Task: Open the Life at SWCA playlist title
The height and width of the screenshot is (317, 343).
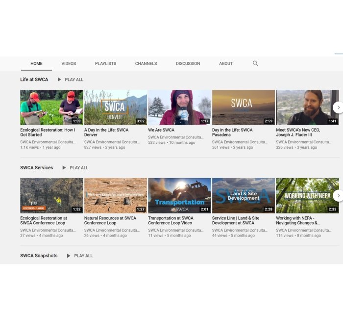Action: (x=34, y=79)
